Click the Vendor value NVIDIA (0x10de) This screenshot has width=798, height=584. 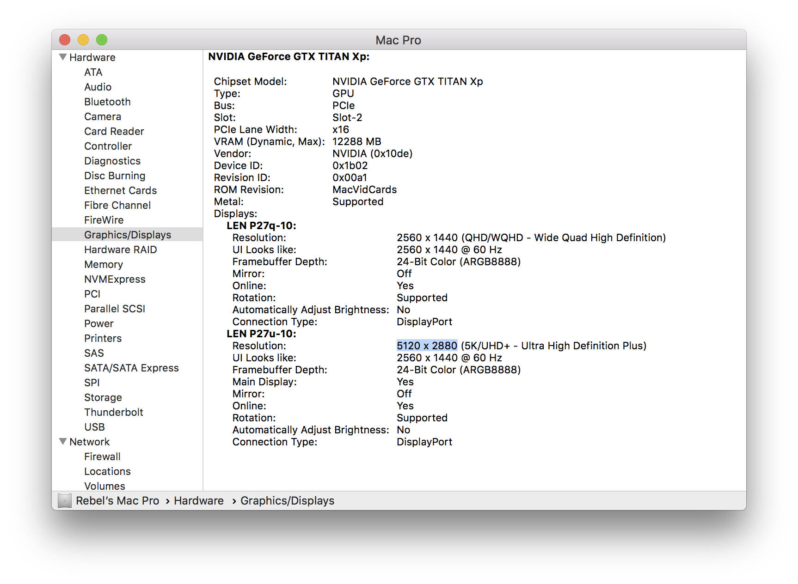373,153
